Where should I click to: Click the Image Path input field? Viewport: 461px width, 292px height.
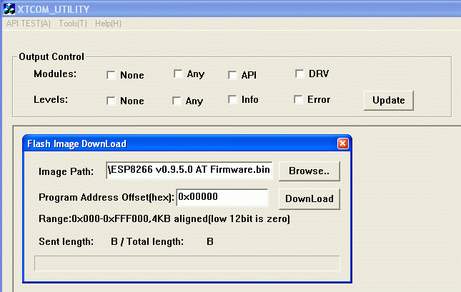189,170
